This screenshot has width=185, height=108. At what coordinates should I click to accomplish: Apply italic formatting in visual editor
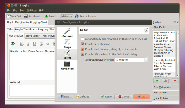pos(28,44)
